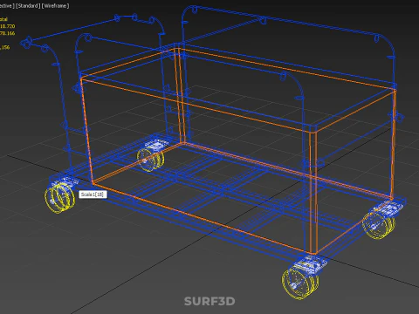Open the [Standard] viewport shading menu
The width and height of the screenshot is (419, 314).
tap(28, 6)
